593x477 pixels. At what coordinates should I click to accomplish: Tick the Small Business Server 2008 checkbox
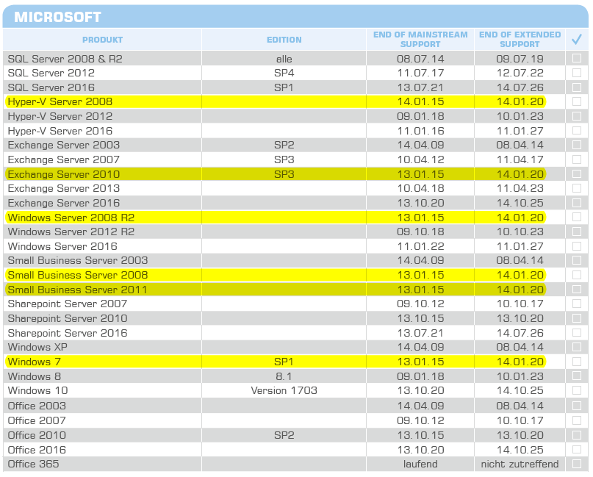pyautogui.click(x=577, y=275)
